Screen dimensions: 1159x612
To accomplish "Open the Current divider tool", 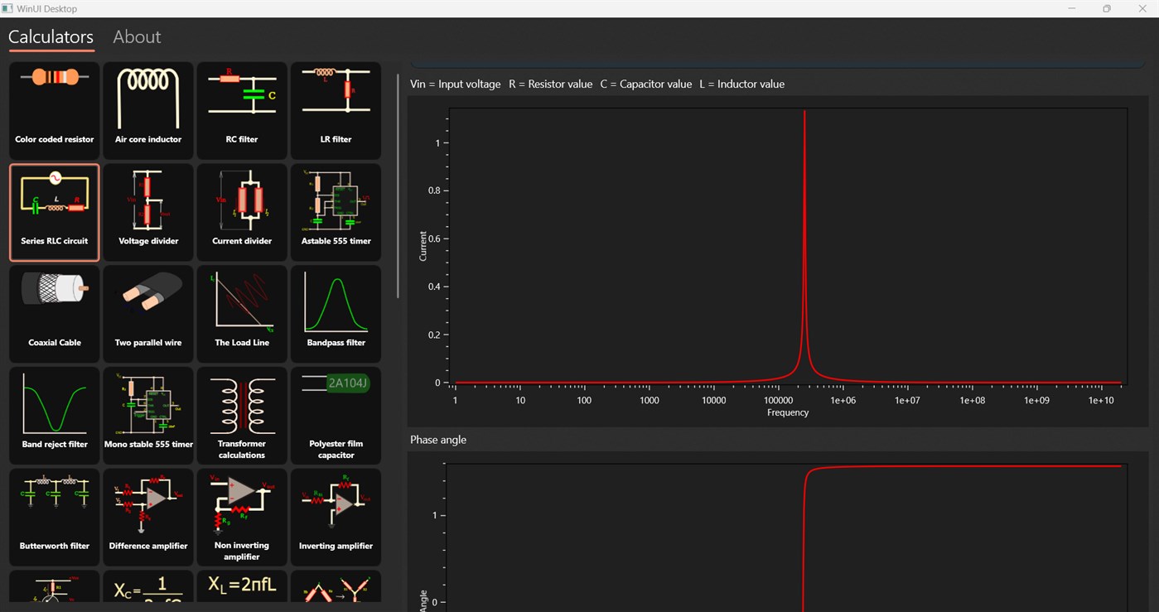I will 241,212.
